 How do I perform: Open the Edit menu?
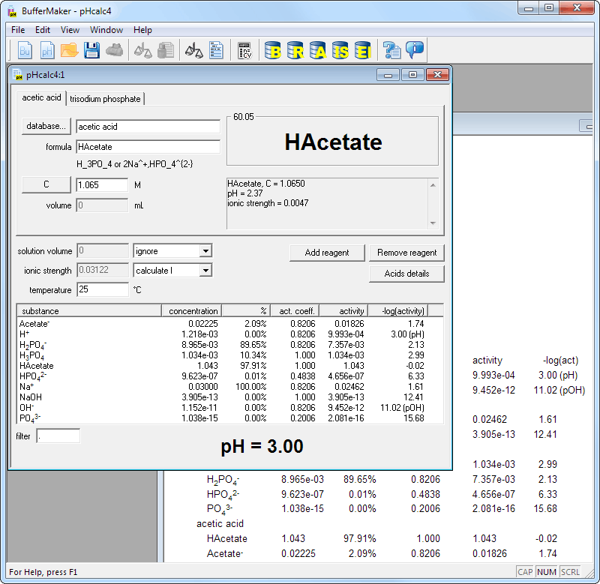pyautogui.click(x=43, y=30)
